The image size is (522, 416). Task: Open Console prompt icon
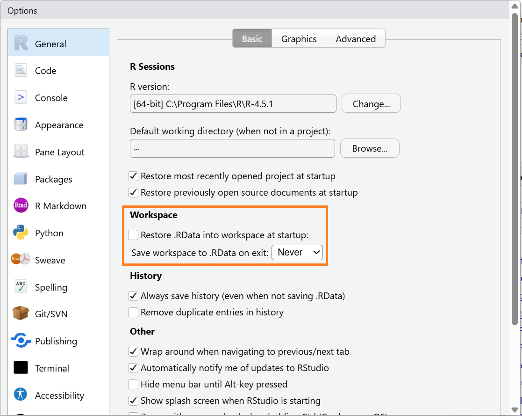tap(21, 97)
